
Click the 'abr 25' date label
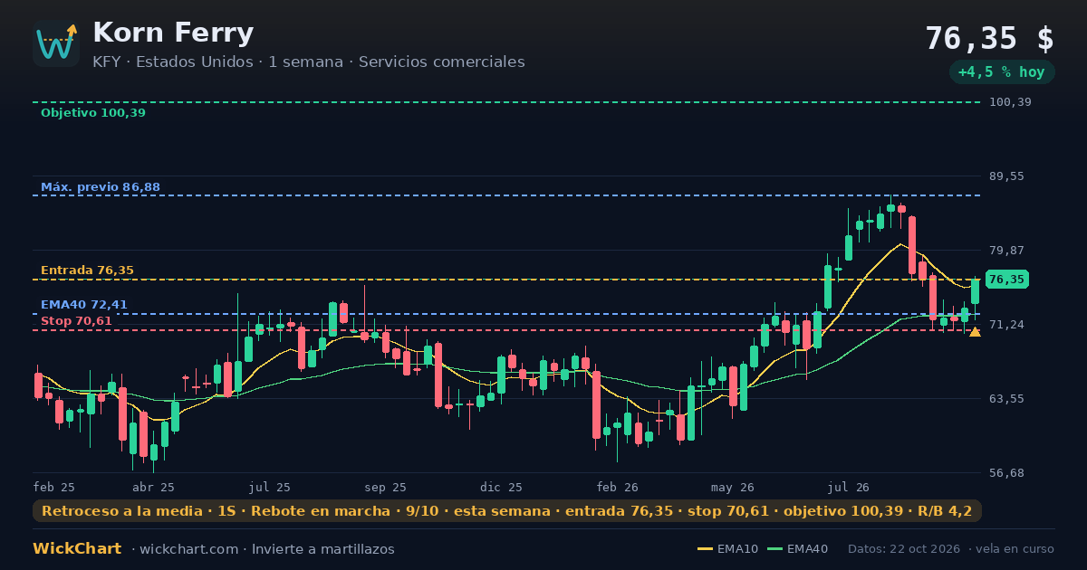153,487
